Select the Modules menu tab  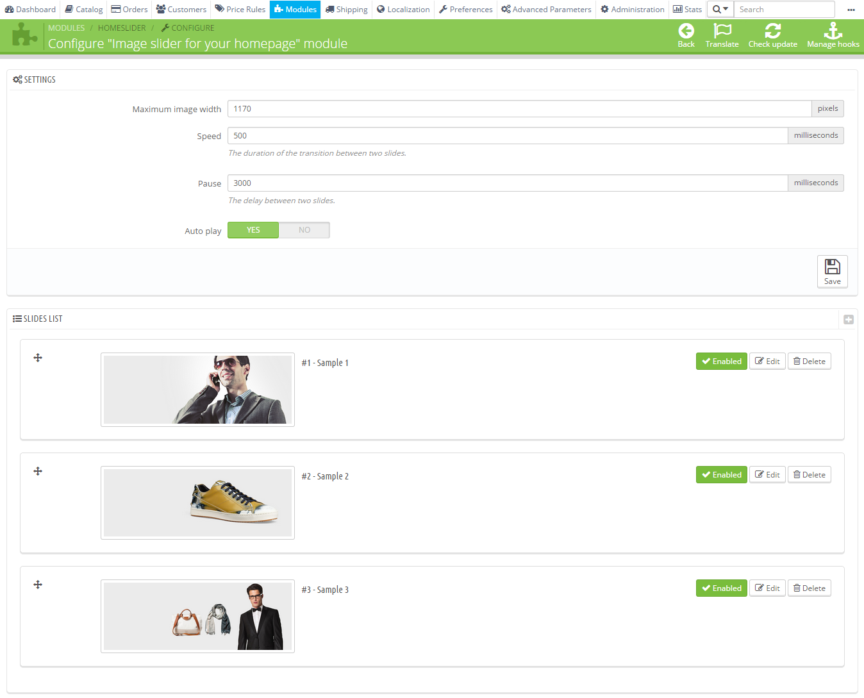pyautogui.click(x=295, y=9)
